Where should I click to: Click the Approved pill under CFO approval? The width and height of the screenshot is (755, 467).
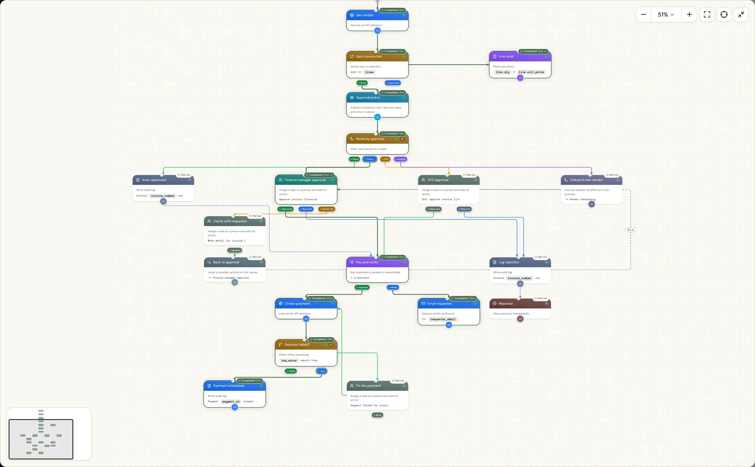[433, 209]
